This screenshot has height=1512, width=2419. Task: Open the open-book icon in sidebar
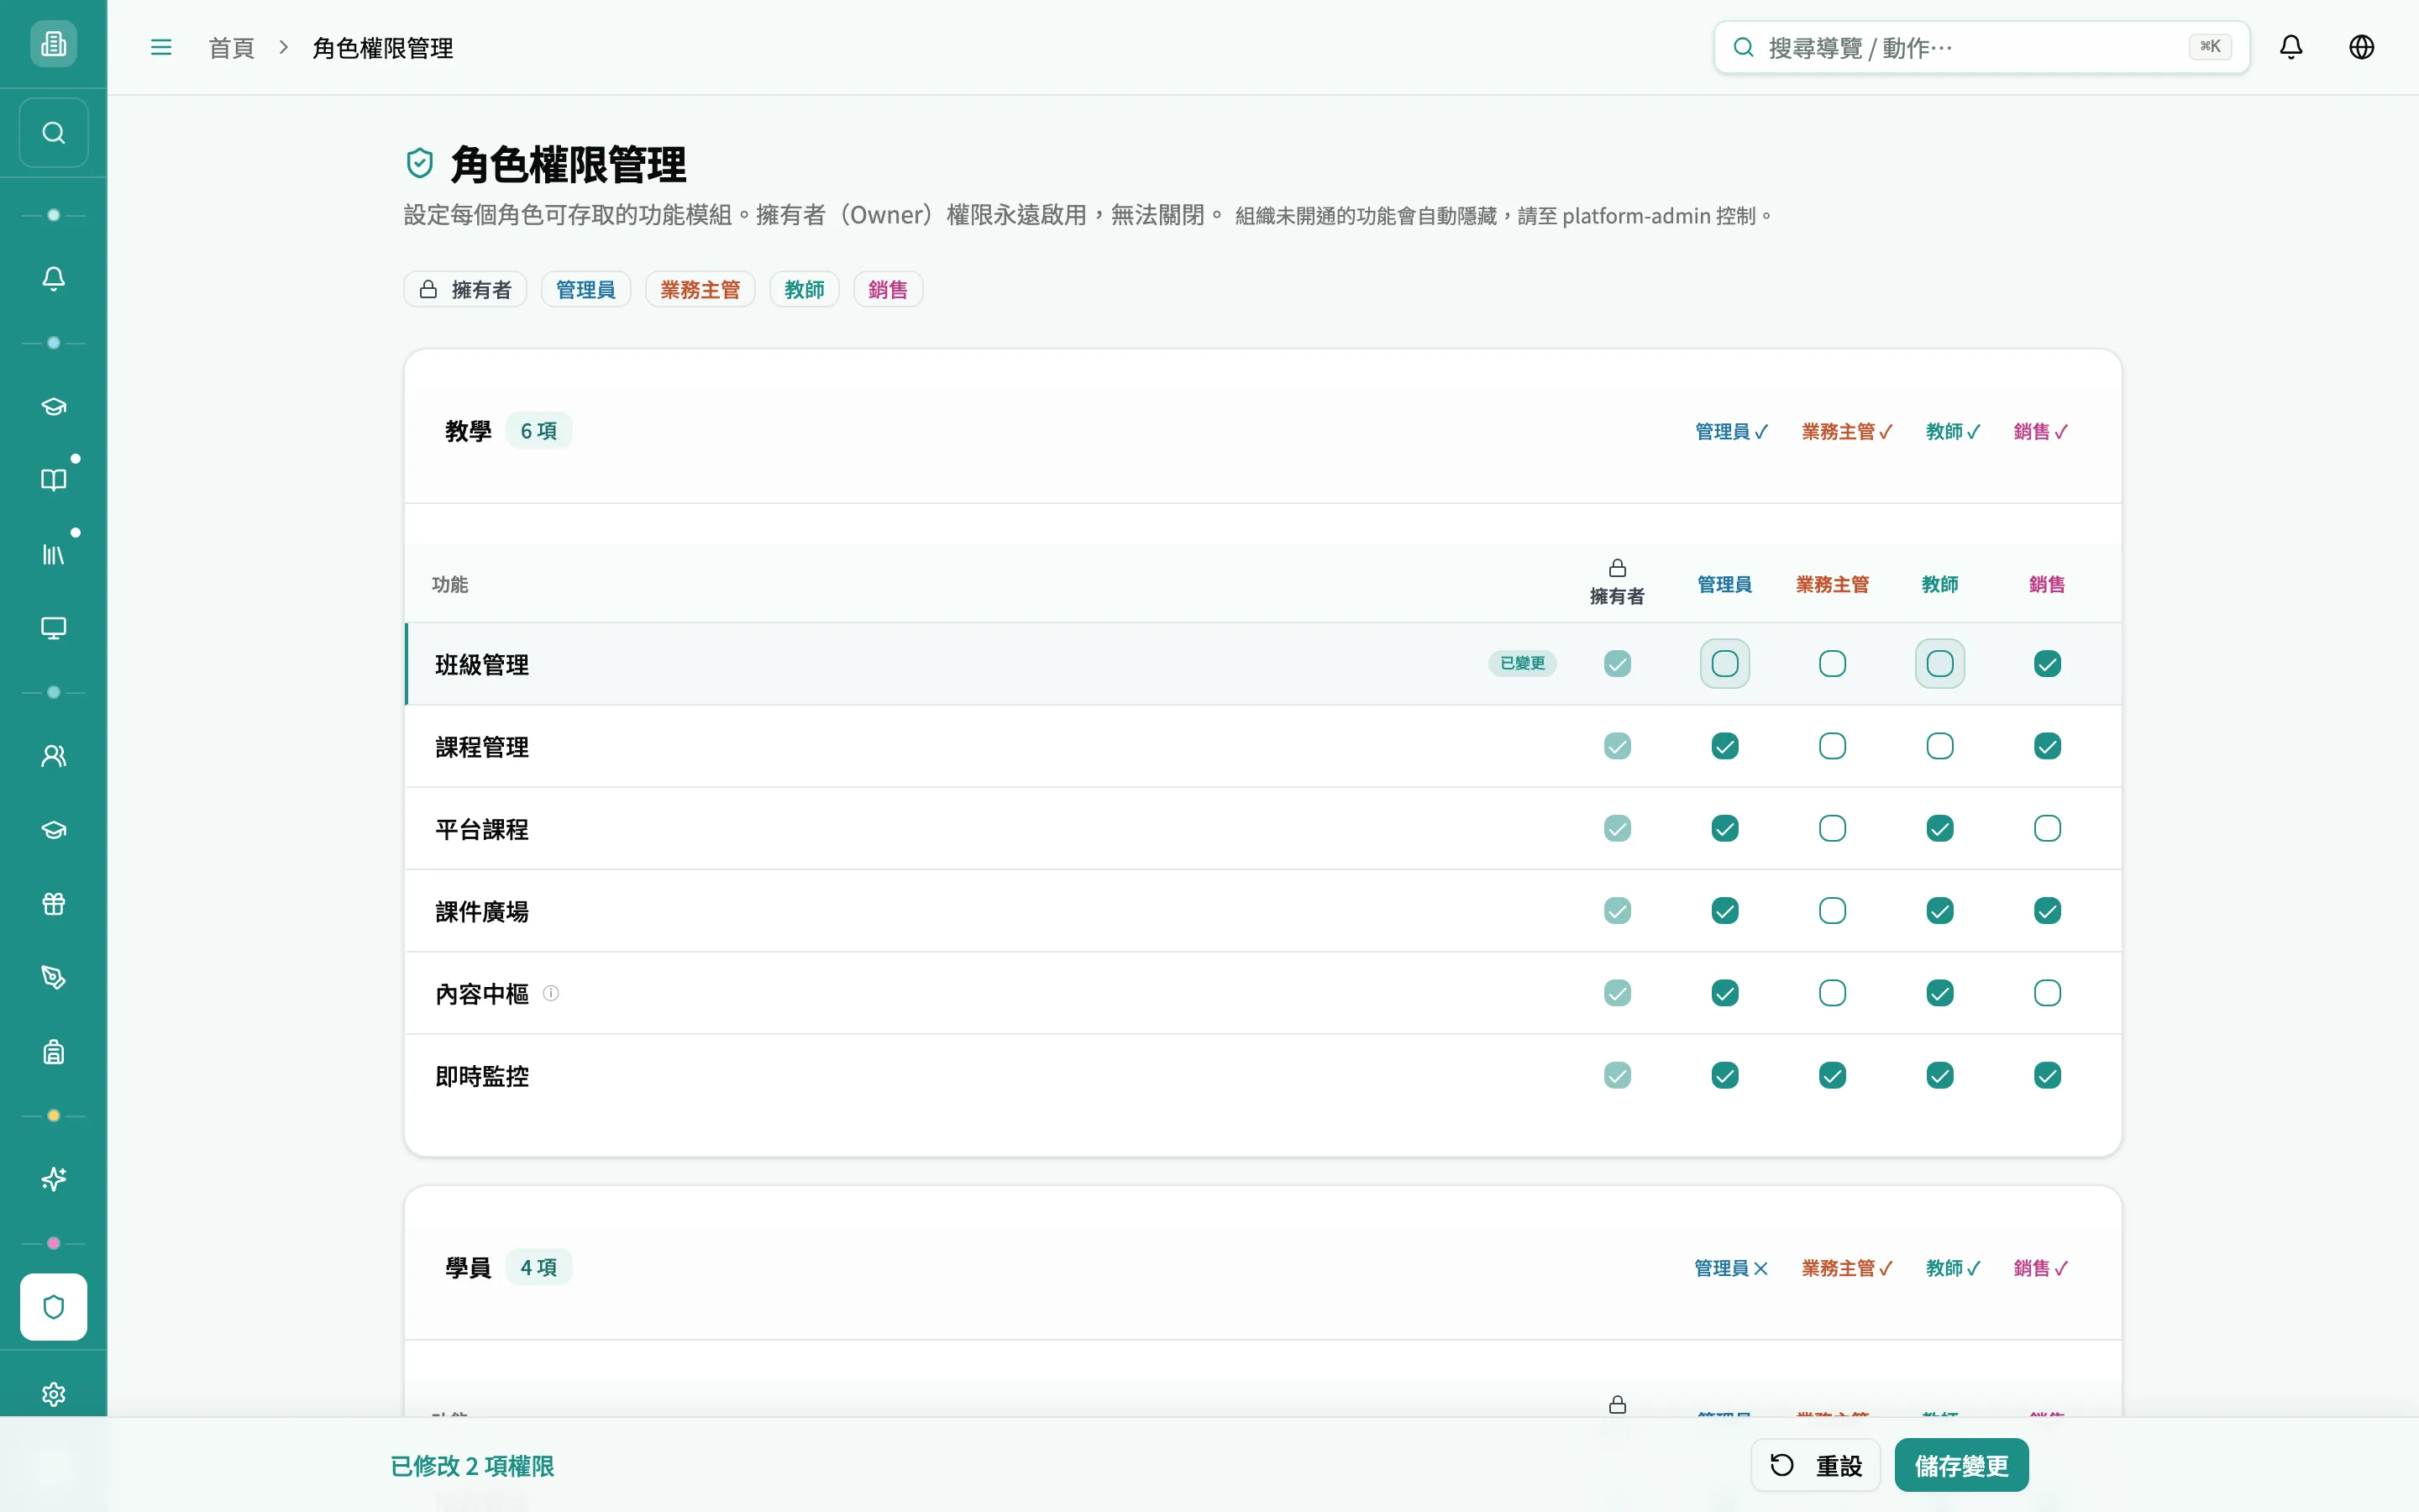point(53,480)
